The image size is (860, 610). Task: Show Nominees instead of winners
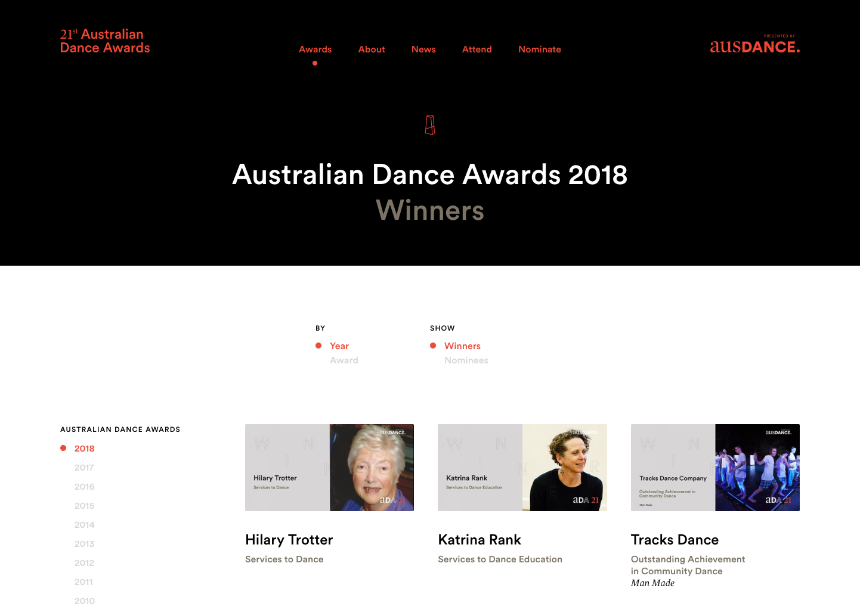tap(466, 360)
